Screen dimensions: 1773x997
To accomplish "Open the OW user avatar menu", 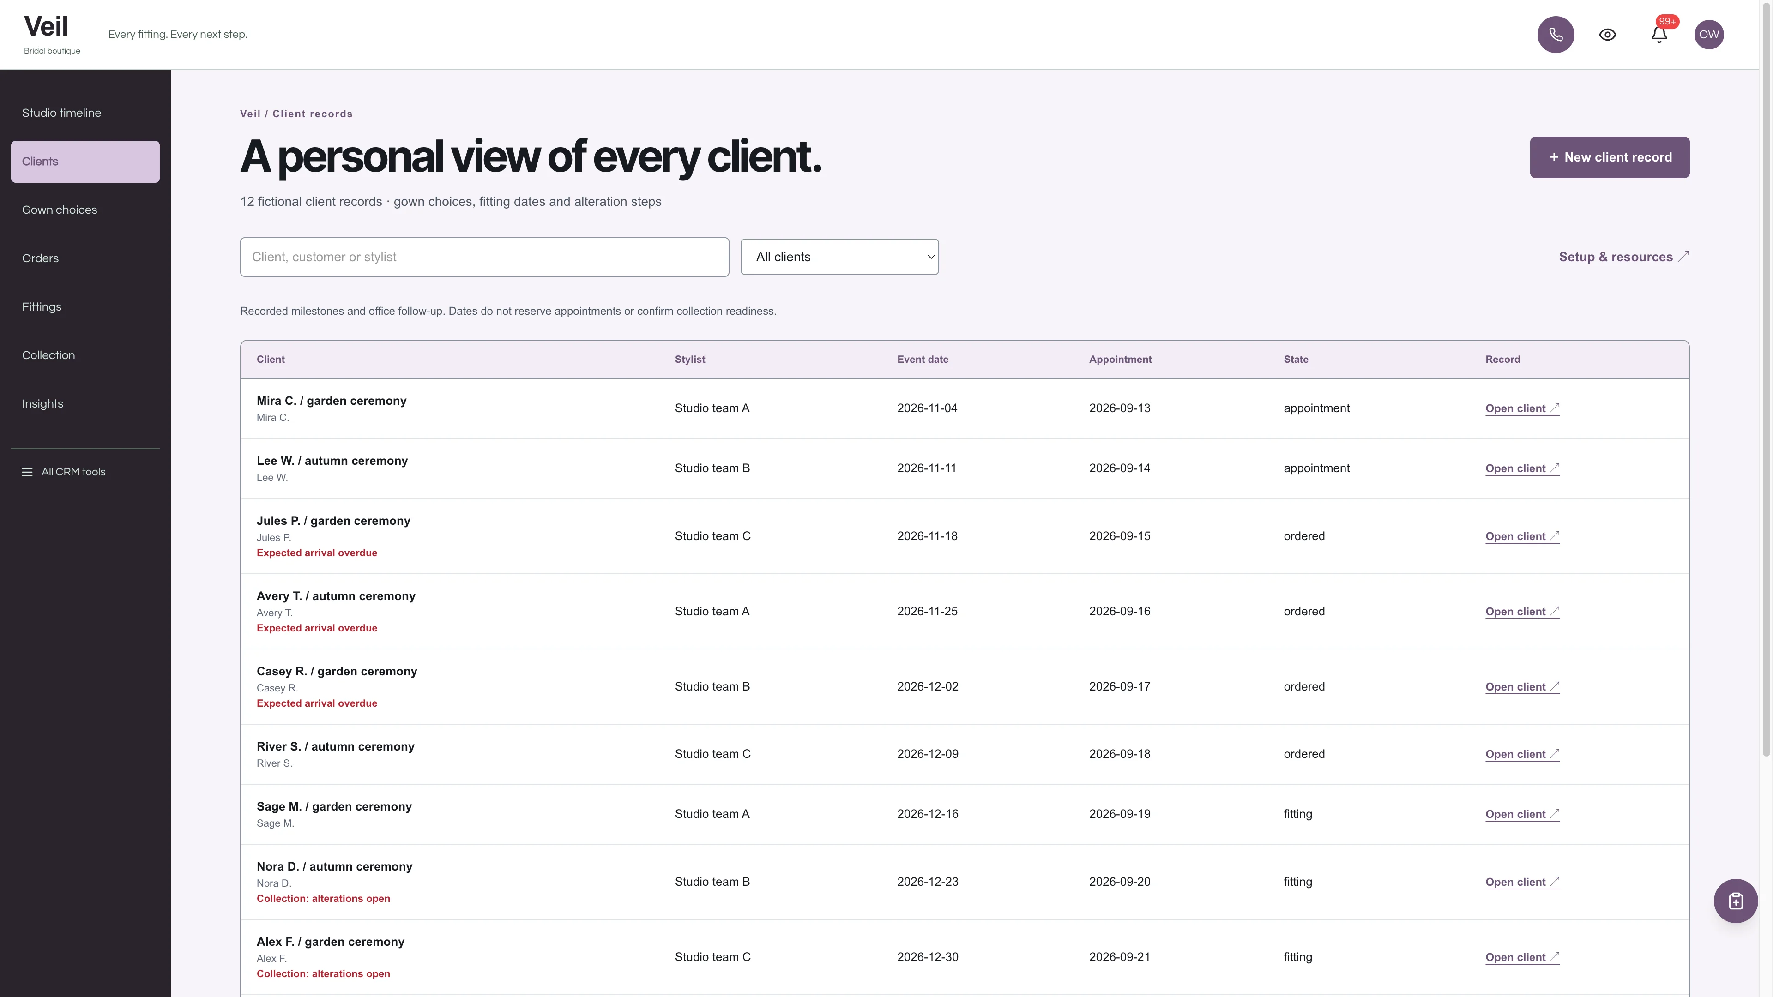I will tap(1709, 35).
